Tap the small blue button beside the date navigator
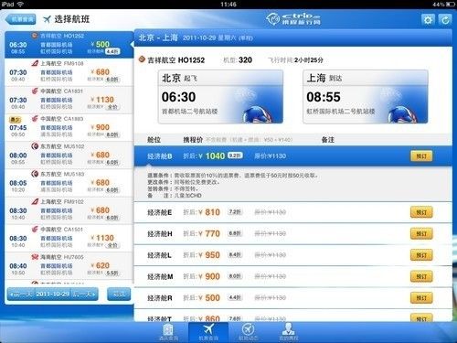457x343 pixels. tap(119, 295)
